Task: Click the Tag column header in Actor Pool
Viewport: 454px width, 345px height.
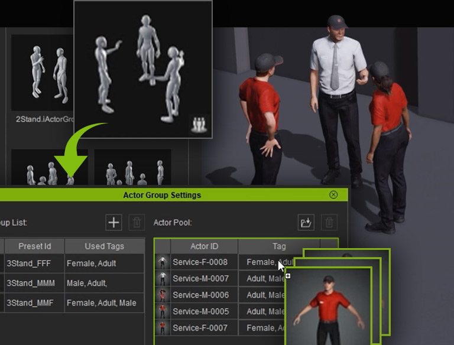Action: (278, 246)
